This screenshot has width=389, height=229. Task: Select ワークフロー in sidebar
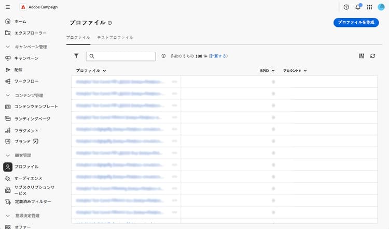tap(26, 81)
